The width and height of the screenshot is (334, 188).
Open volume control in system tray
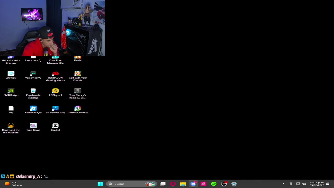[304, 184]
